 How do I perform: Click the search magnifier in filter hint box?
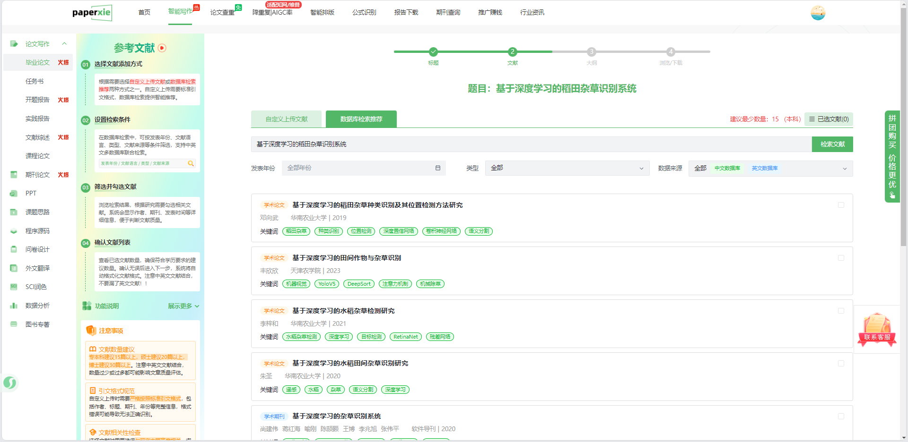191,163
